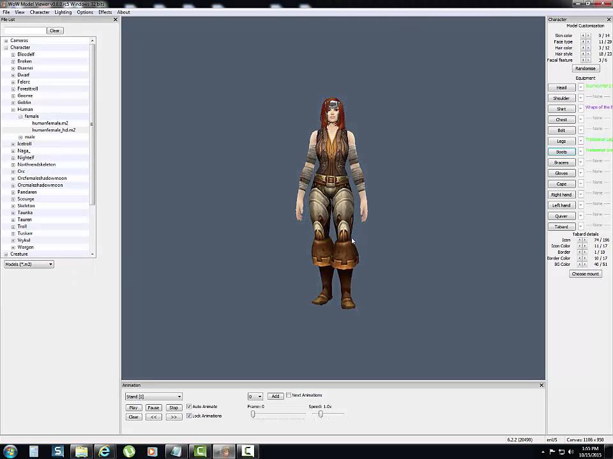Enable Next Animations checkbox
Viewport: 613px width, 459px height.
[289, 395]
